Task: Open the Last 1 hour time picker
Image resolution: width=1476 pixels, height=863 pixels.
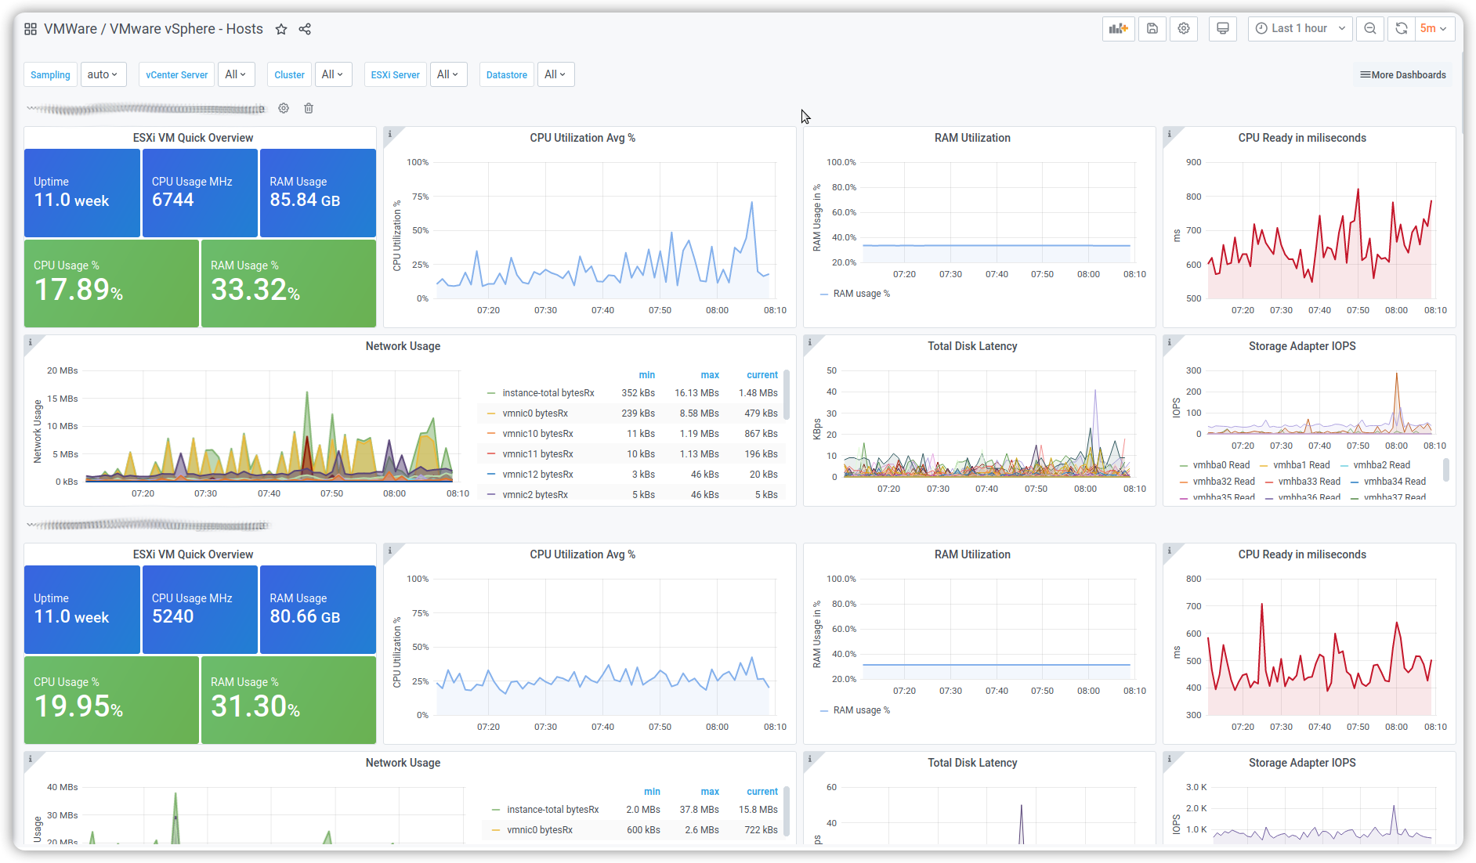Action: (1301, 28)
